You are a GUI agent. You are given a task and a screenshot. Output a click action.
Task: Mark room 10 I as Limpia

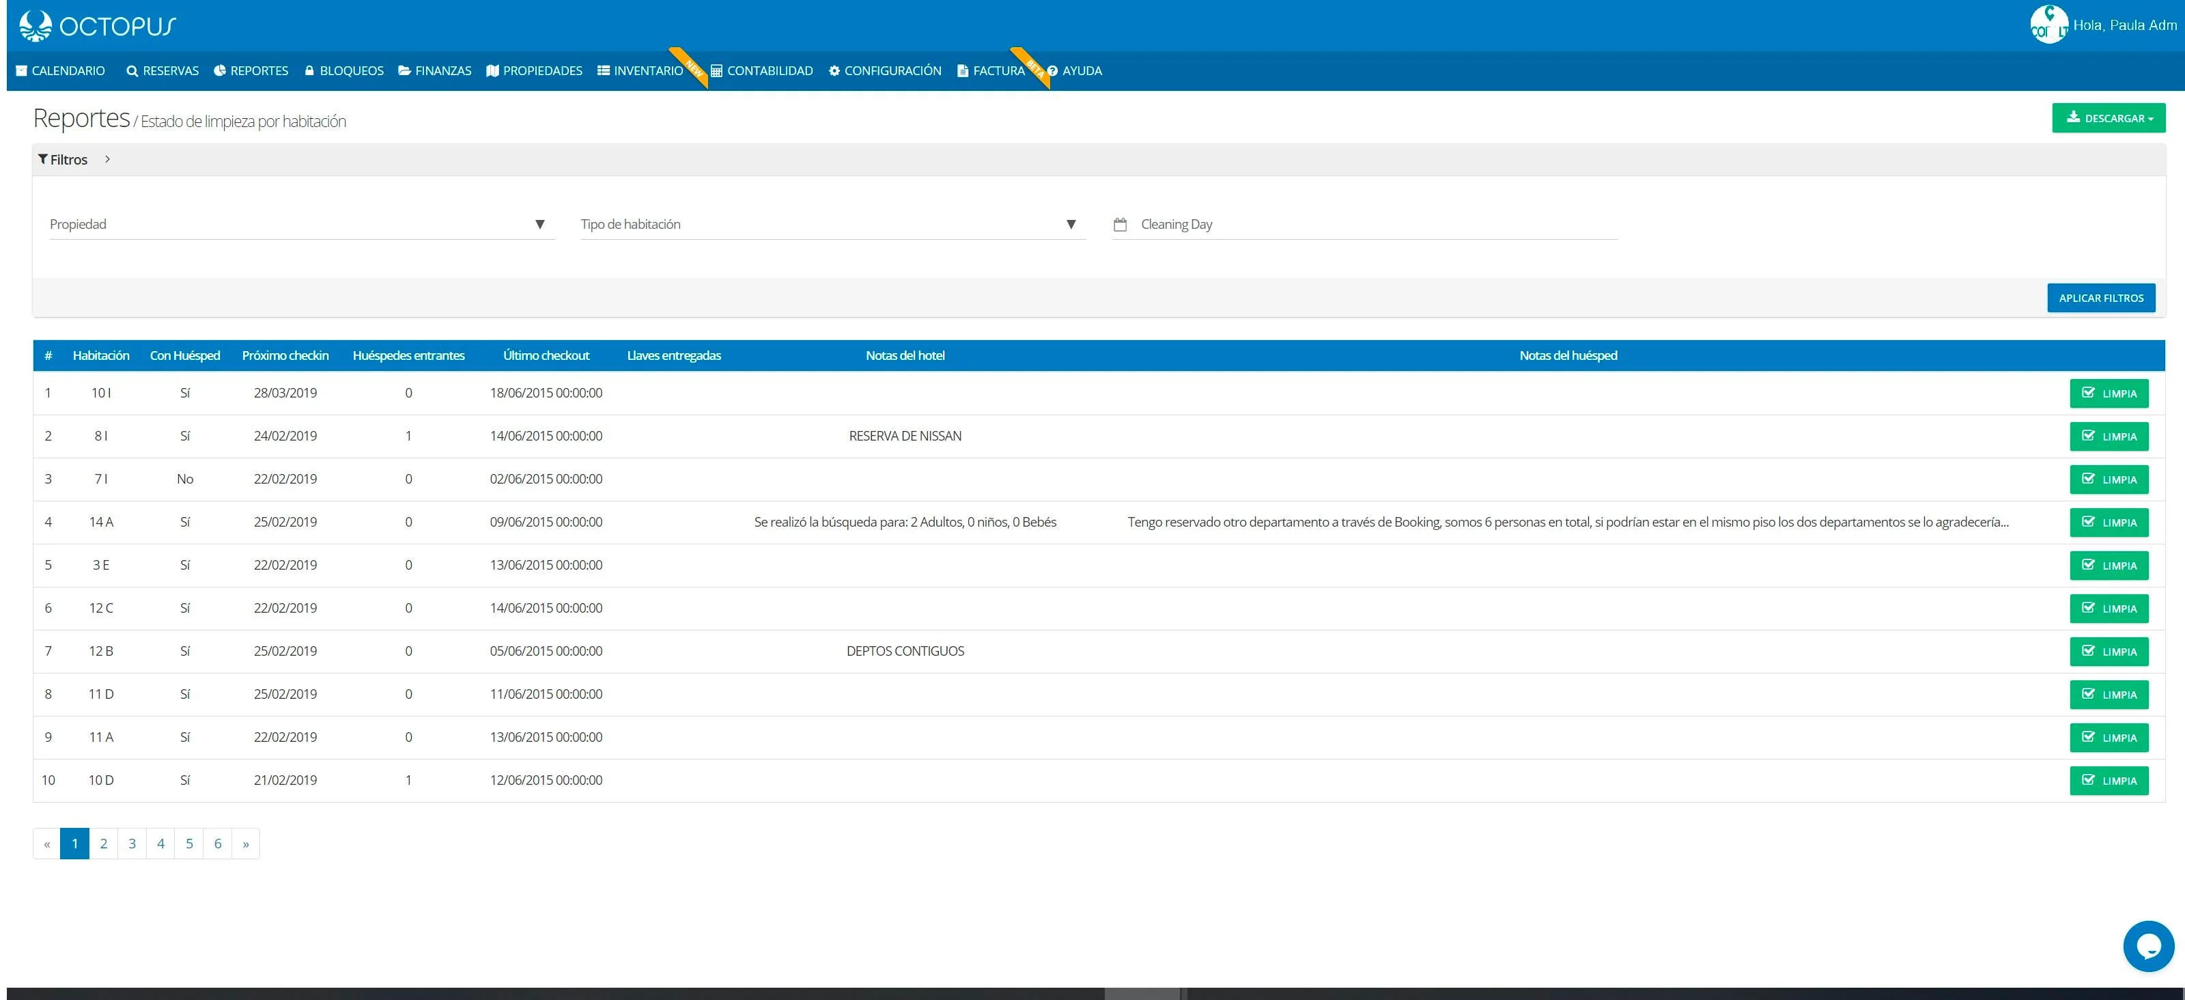(2109, 393)
